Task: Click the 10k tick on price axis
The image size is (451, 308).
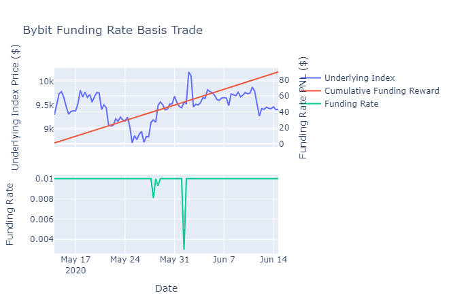Action: [46, 82]
